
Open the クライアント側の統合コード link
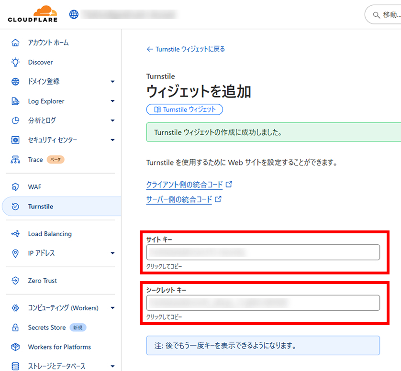point(184,185)
